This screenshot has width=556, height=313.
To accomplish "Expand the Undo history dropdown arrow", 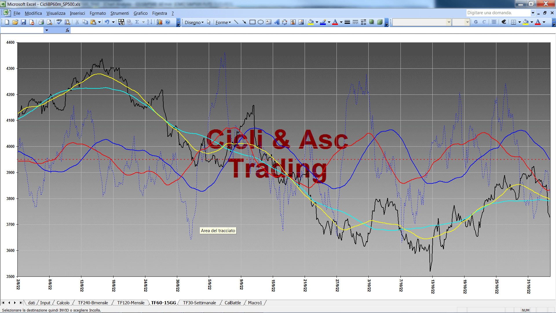I will pyautogui.click(x=113, y=22).
